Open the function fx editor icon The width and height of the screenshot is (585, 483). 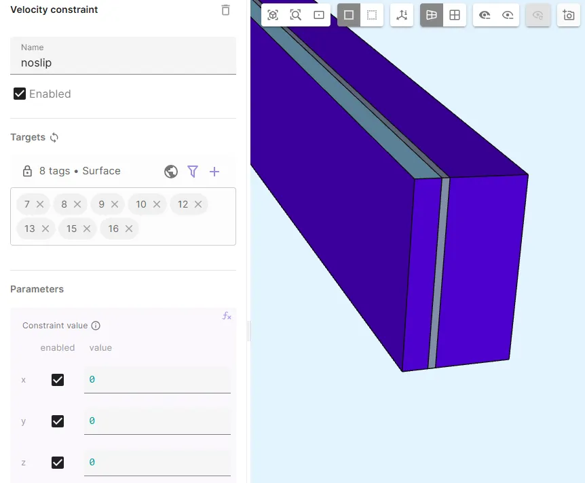click(227, 316)
